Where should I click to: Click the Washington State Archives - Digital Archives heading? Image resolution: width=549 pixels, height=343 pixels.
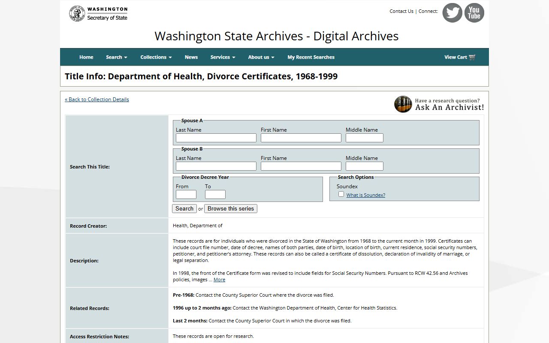pos(277,36)
